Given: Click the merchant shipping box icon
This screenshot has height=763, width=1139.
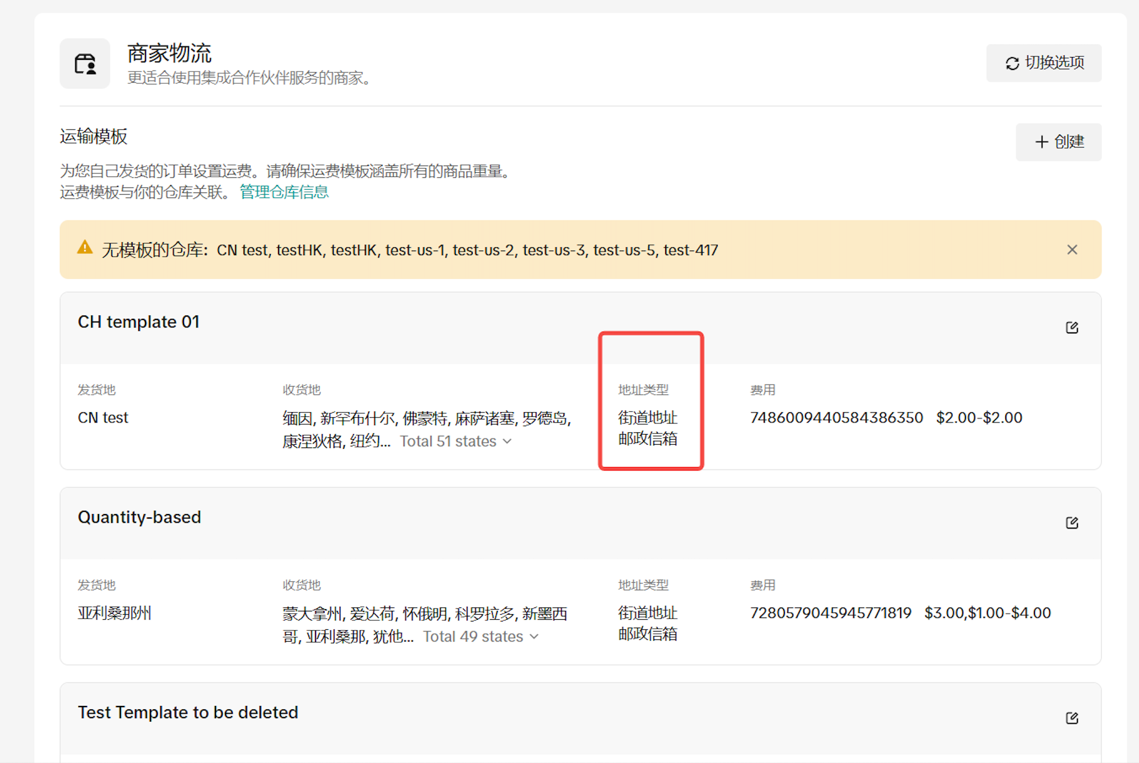Looking at the screenshot, I should point(85,64).
